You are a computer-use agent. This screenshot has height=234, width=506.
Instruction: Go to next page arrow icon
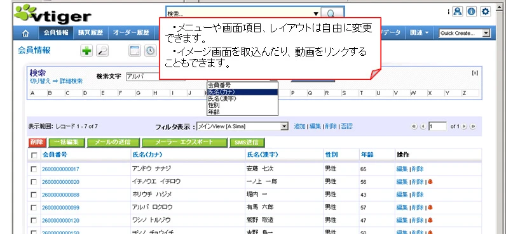coord(464,126)
